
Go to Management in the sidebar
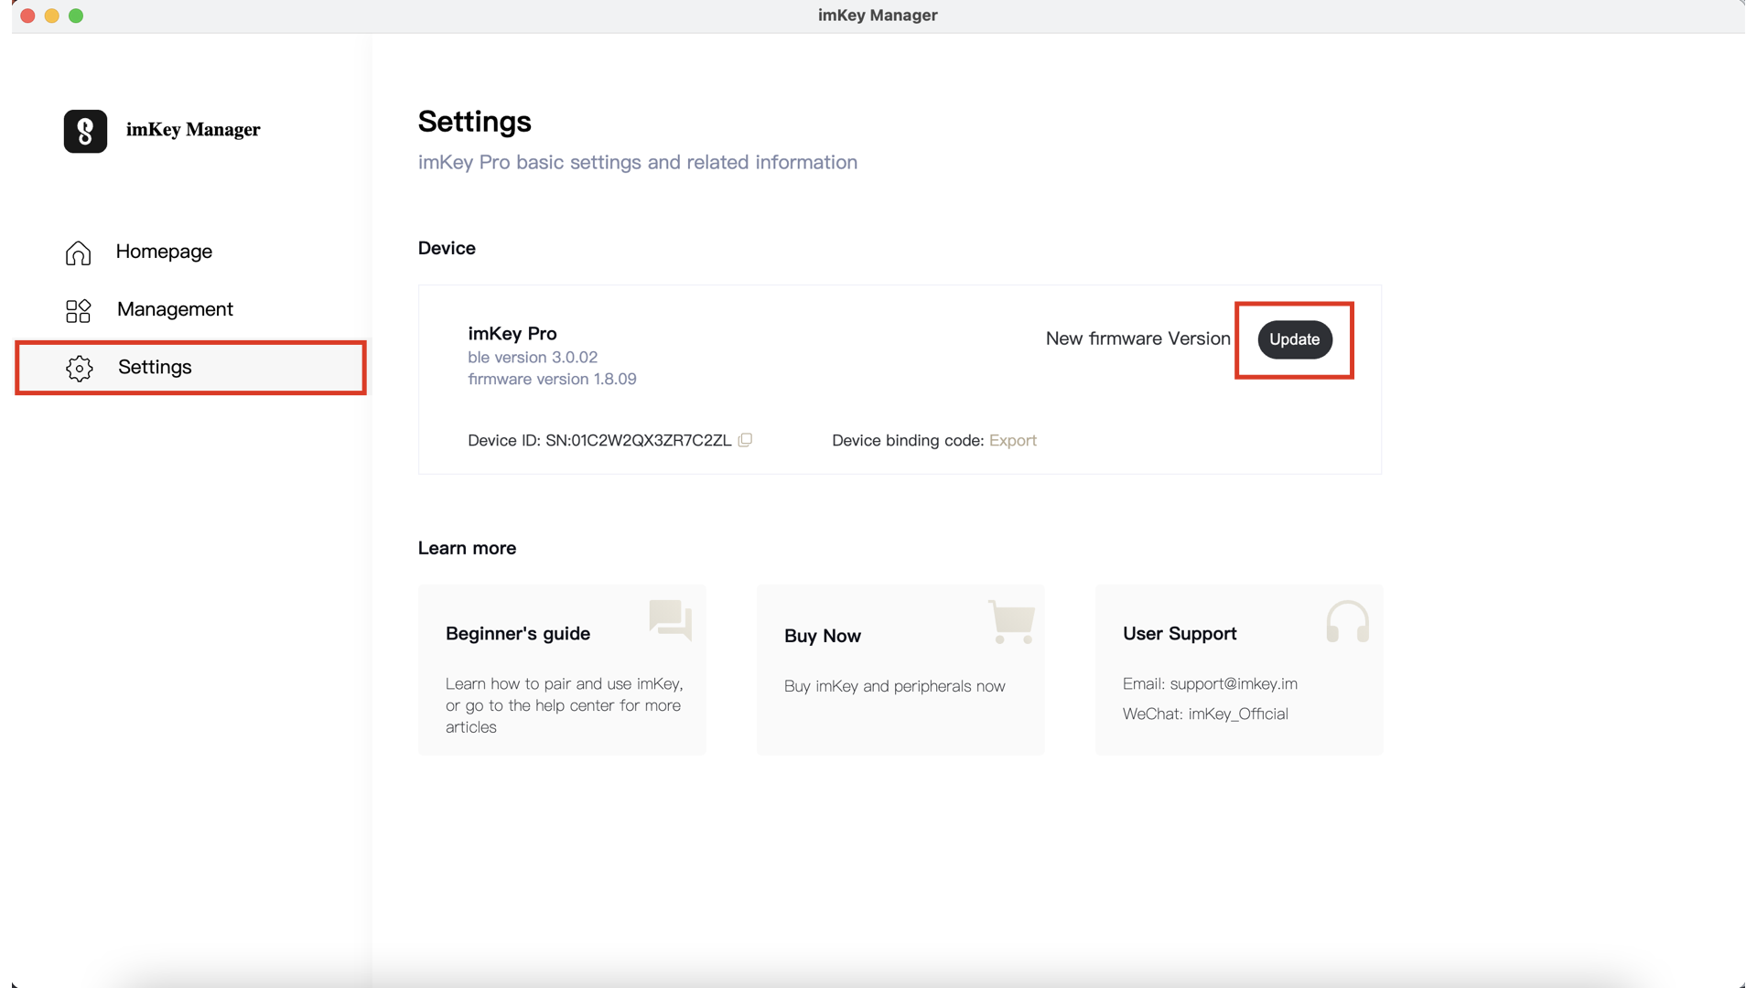tap(190, 309)
